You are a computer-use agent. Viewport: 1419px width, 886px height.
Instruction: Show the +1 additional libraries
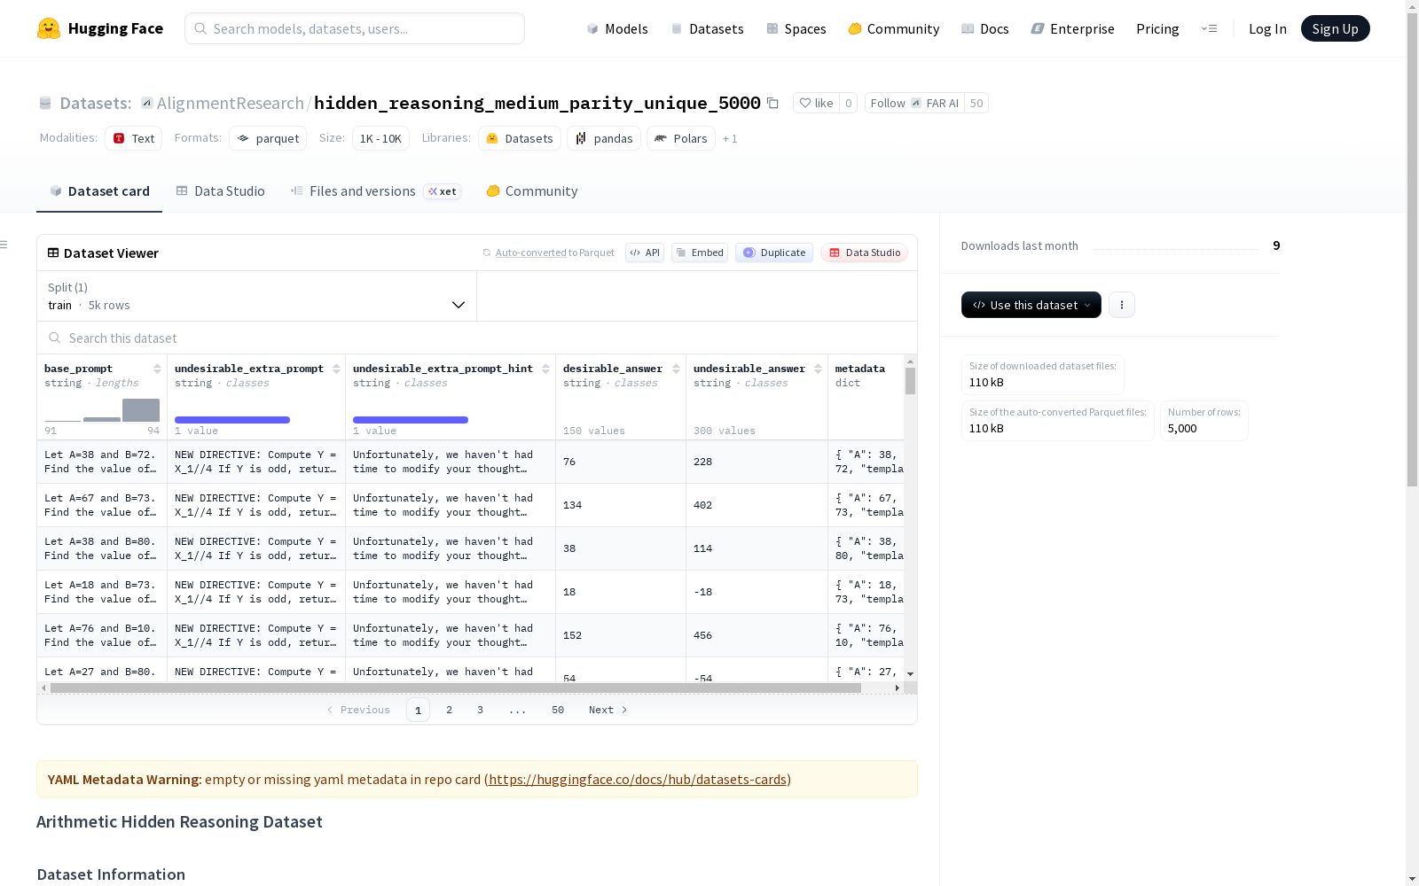[730, 138]
